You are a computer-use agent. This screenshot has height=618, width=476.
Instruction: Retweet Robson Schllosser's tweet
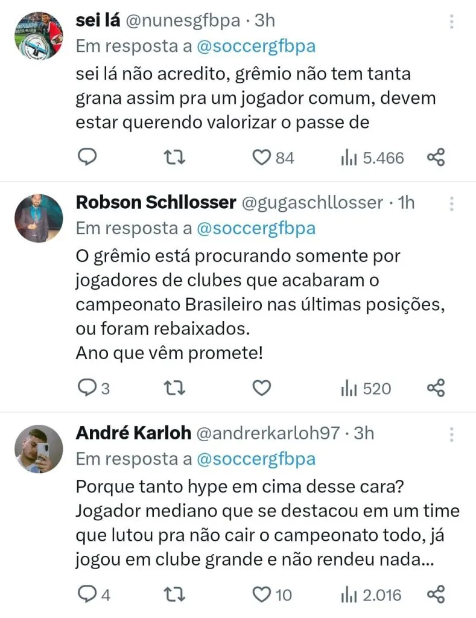pos(175,388)
